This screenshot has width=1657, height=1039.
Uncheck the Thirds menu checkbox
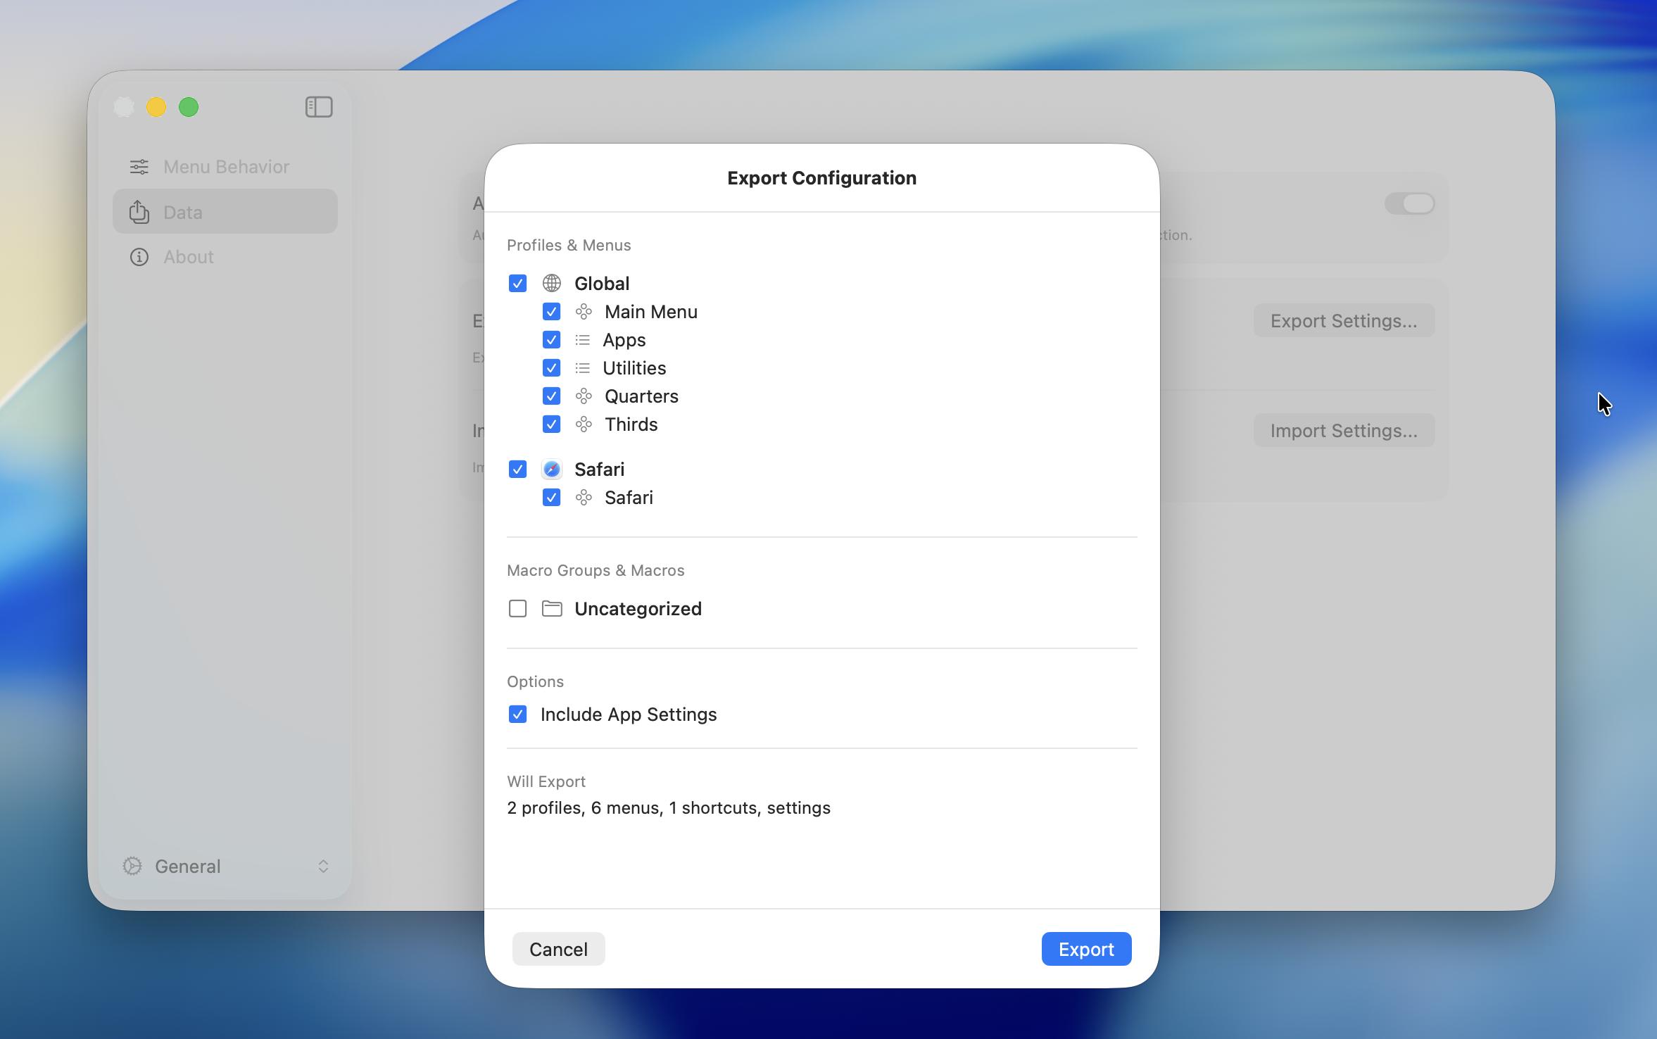tap(551, 424)
